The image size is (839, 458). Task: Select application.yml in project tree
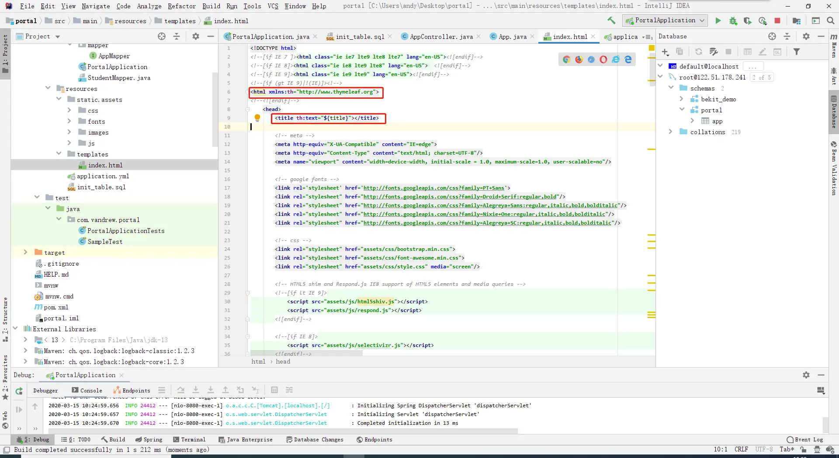click(103, 176)
